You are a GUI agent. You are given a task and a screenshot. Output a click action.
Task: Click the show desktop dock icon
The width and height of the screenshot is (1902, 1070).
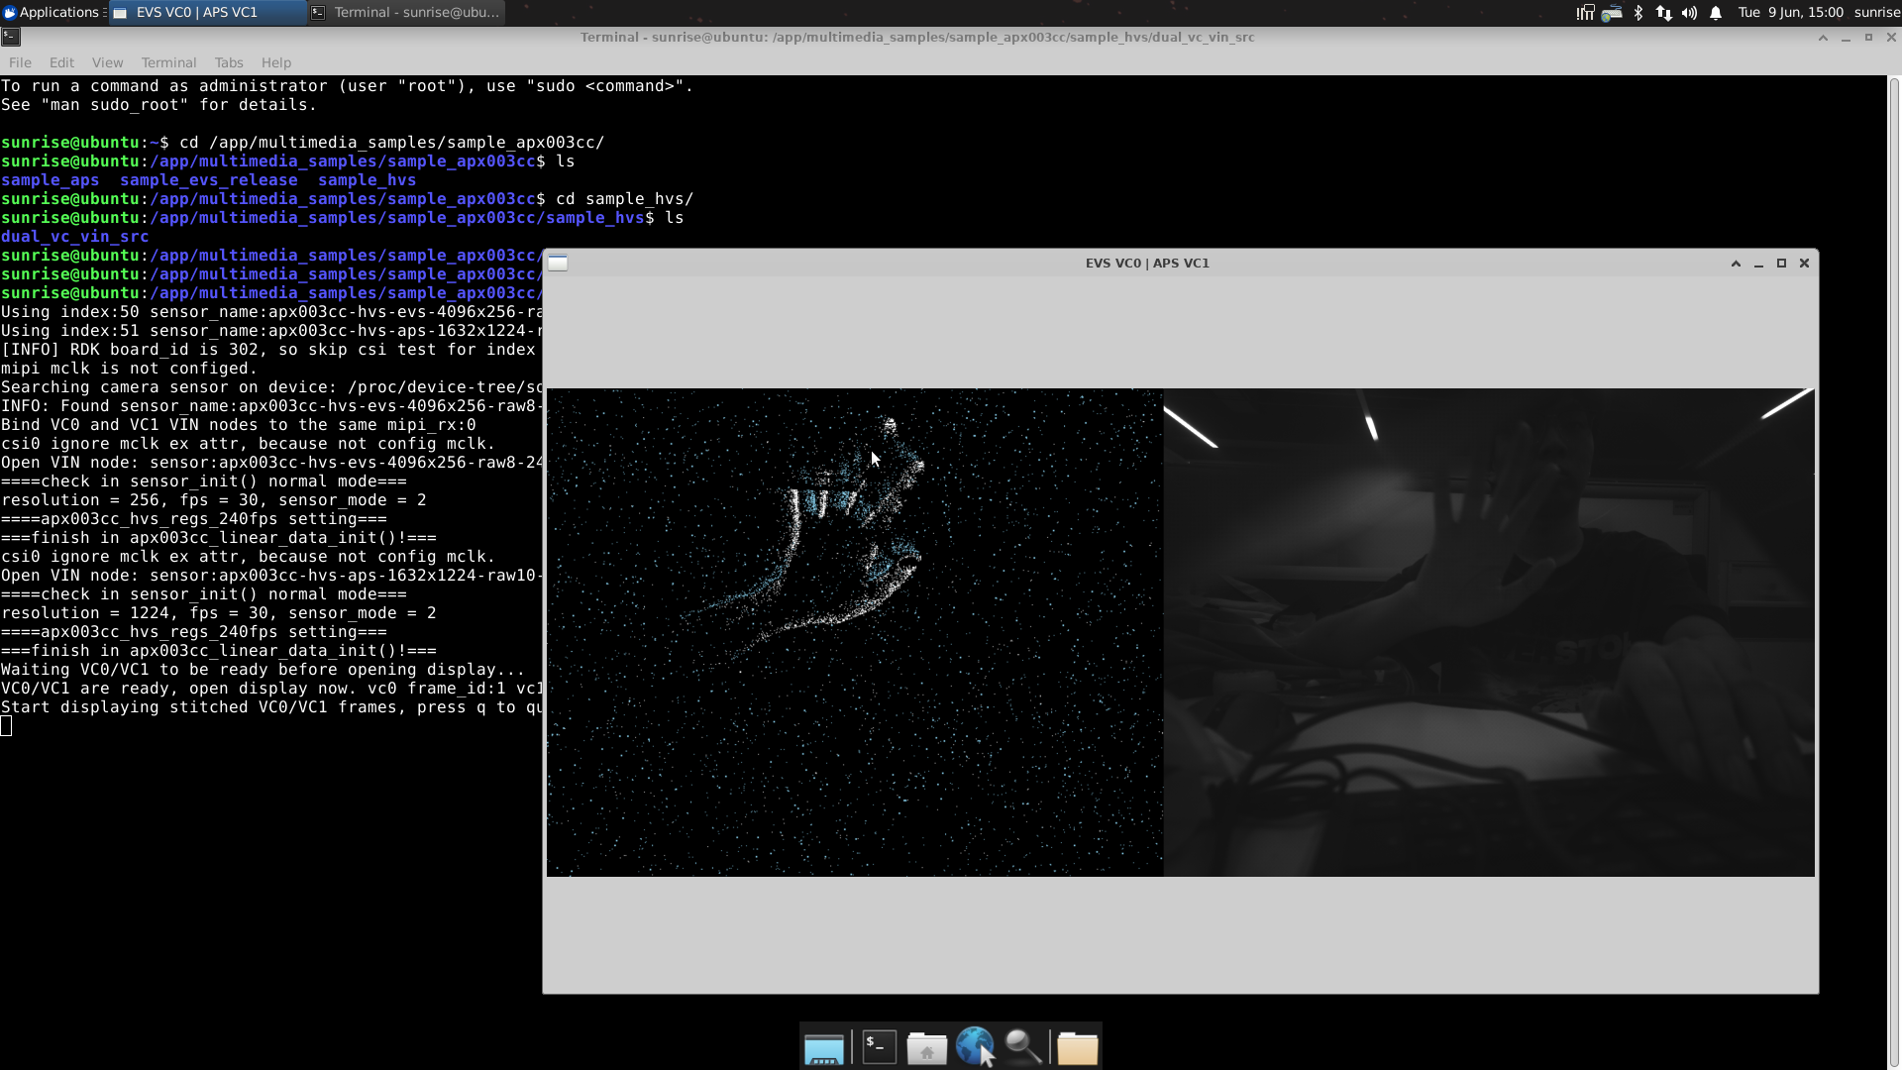[x=823, y=1048]
